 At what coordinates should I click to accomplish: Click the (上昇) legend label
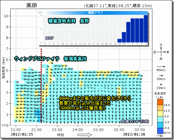tap(160, 97)
